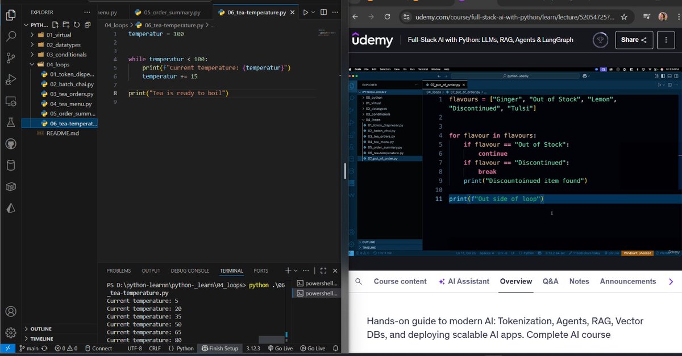The image size is (682, 356).
Task: Open the Udemy course options kebab menu
Action: pos(666,40)
